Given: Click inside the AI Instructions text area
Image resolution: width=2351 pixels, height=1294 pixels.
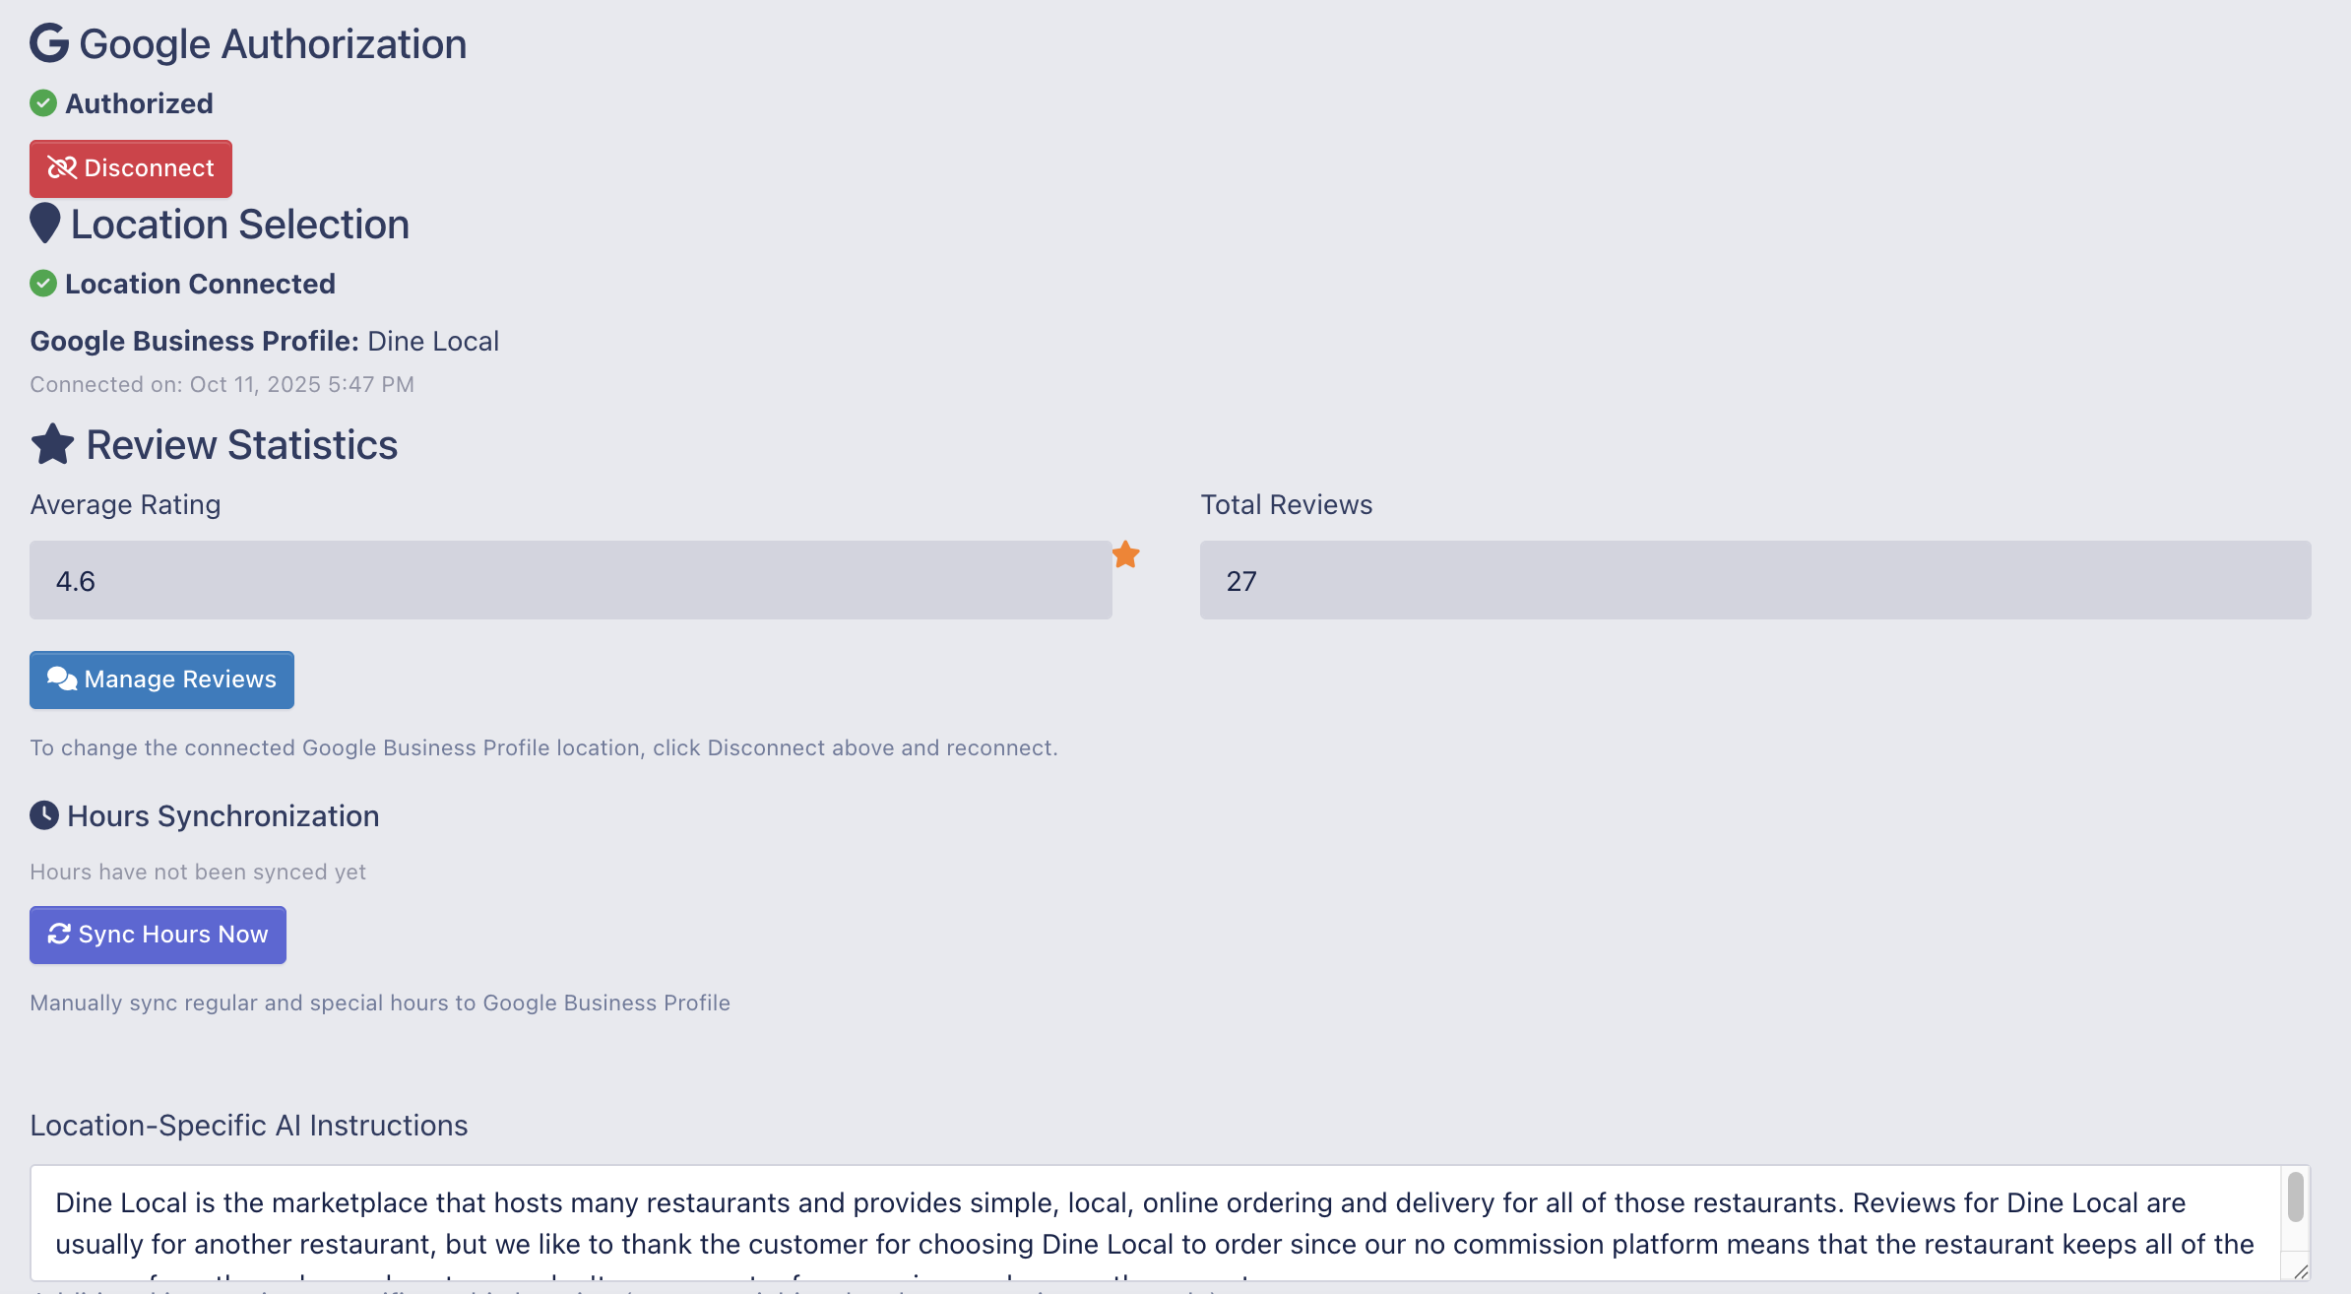Looking at the screenshot, I should click(x=1152, y=1223).
